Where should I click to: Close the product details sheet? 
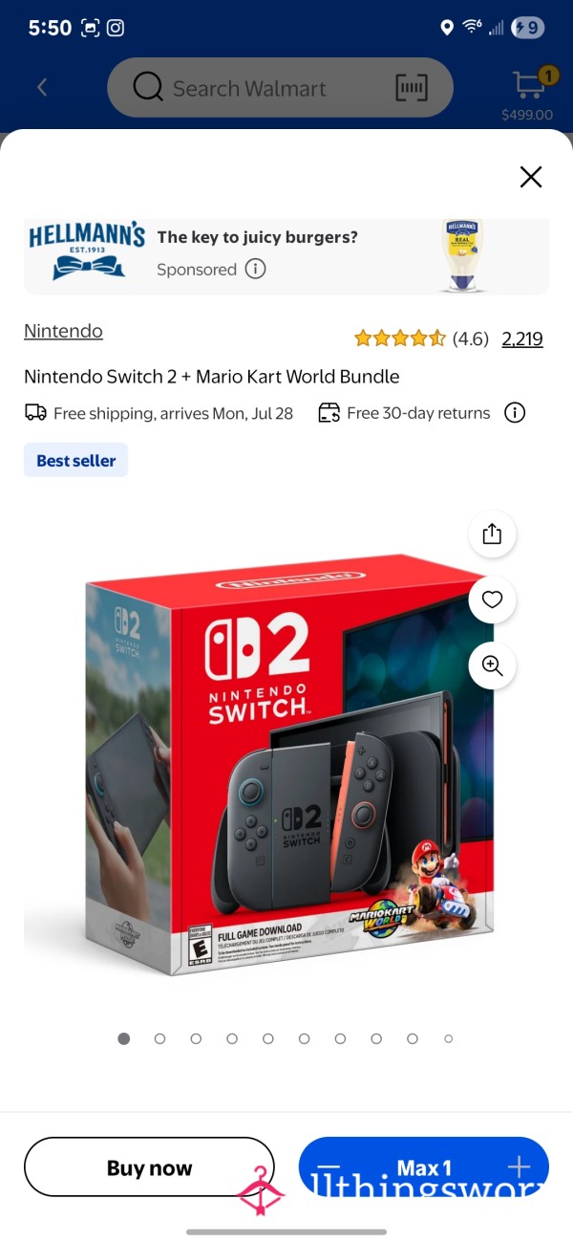[x=531, y=177]
